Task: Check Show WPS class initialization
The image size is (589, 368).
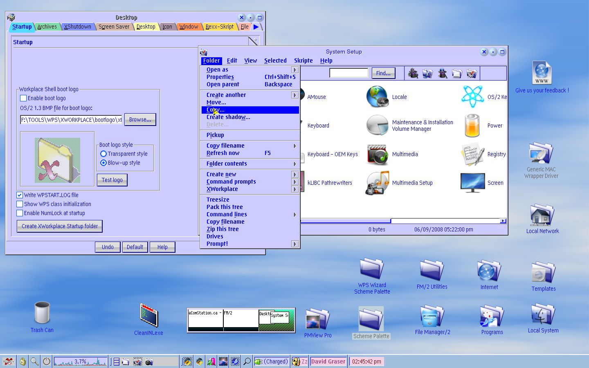Action: [x=20, y=204]
